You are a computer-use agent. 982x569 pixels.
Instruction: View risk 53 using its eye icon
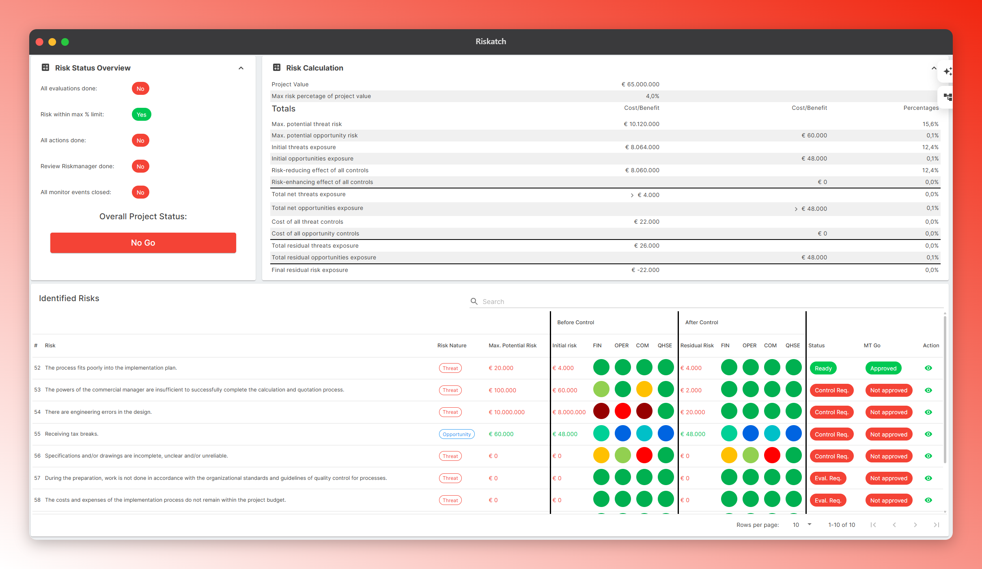click(x=928, y=390)
